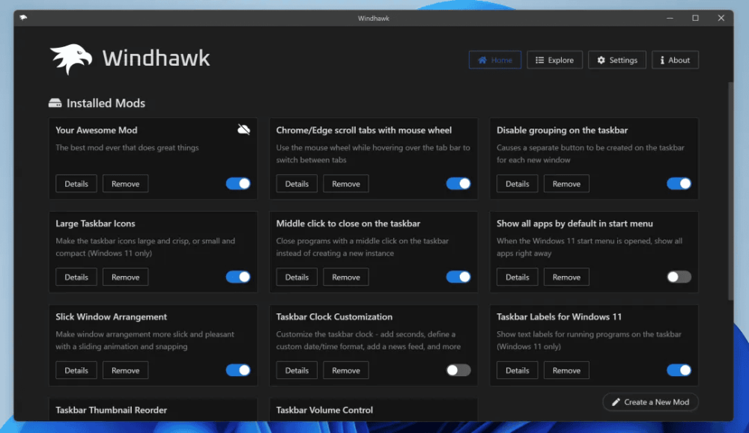Toggle Middle click to close on taskbar
The height and width of the screenshot is (433, 749).
tap(458, 277)
